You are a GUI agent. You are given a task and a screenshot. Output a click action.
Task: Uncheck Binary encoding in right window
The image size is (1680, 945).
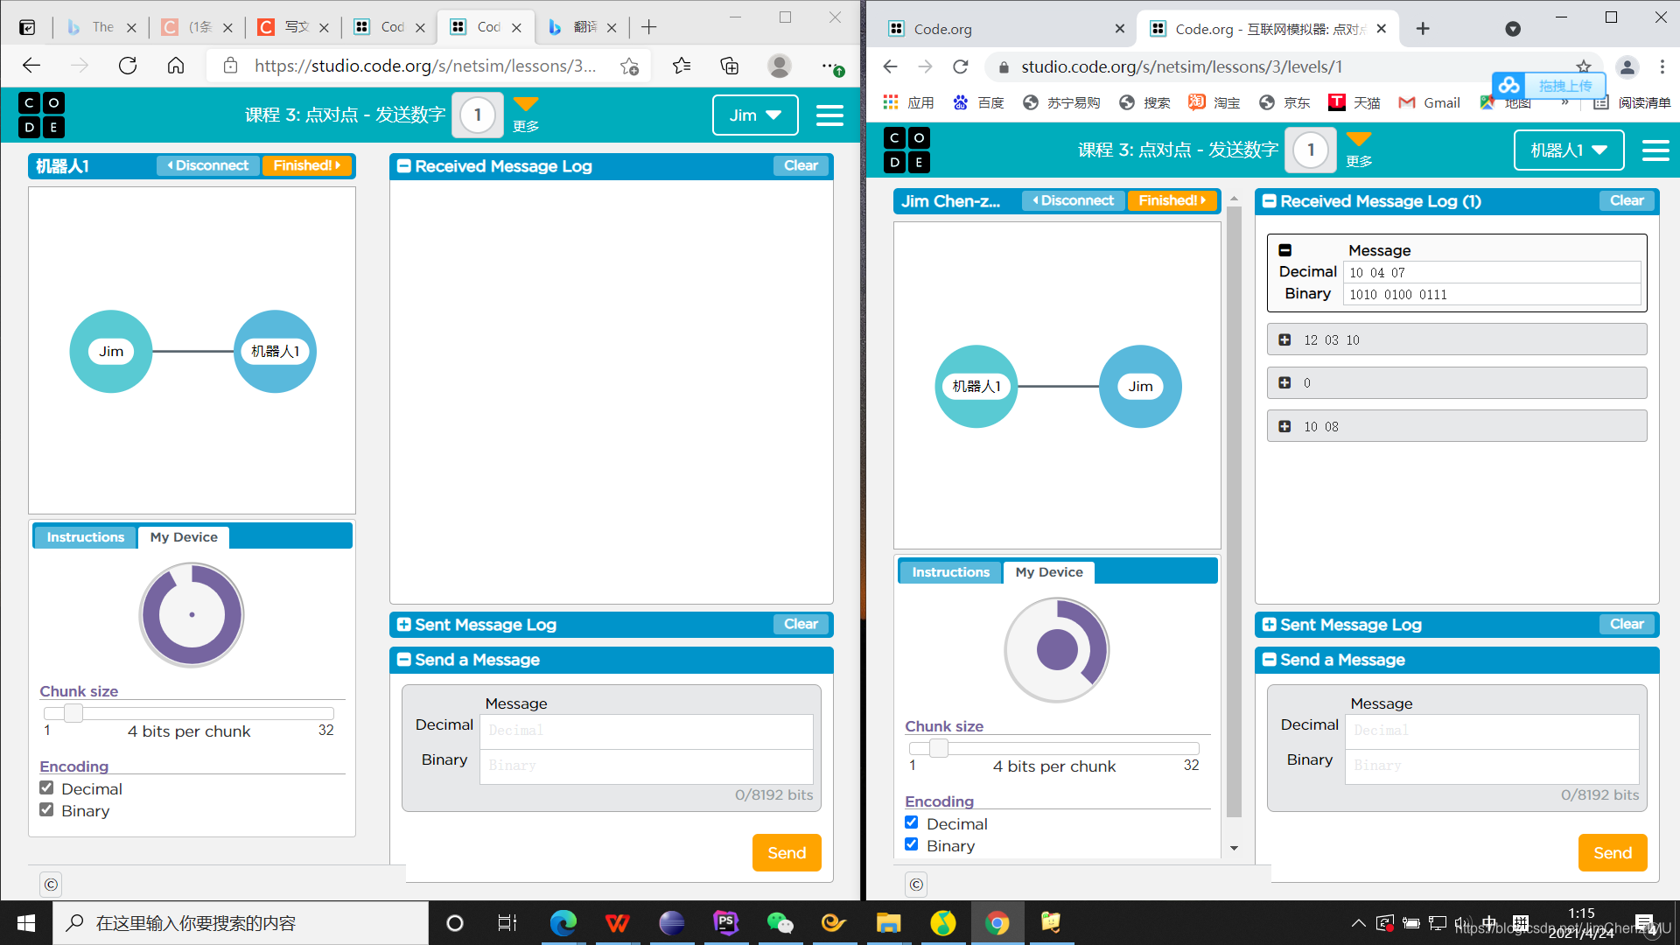click(x=912, y=844)
